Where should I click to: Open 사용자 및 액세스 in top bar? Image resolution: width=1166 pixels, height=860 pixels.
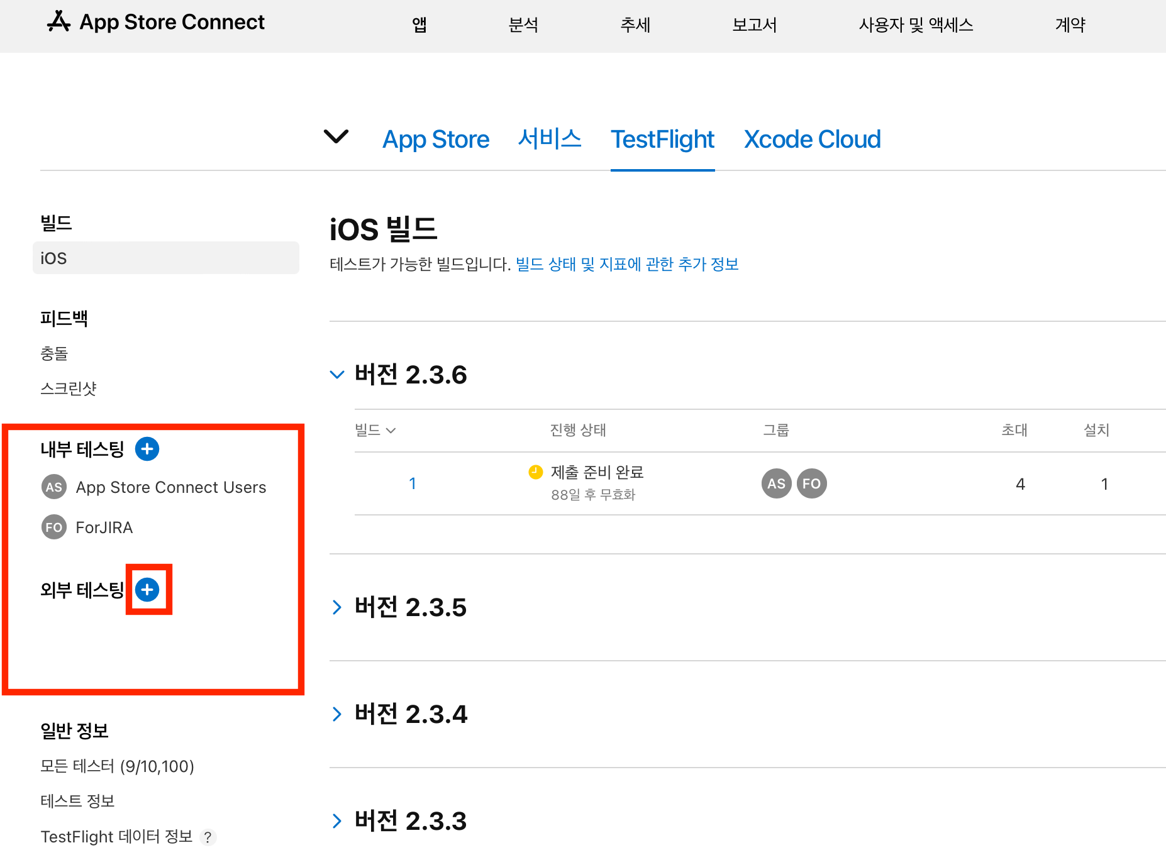(916, 25)
